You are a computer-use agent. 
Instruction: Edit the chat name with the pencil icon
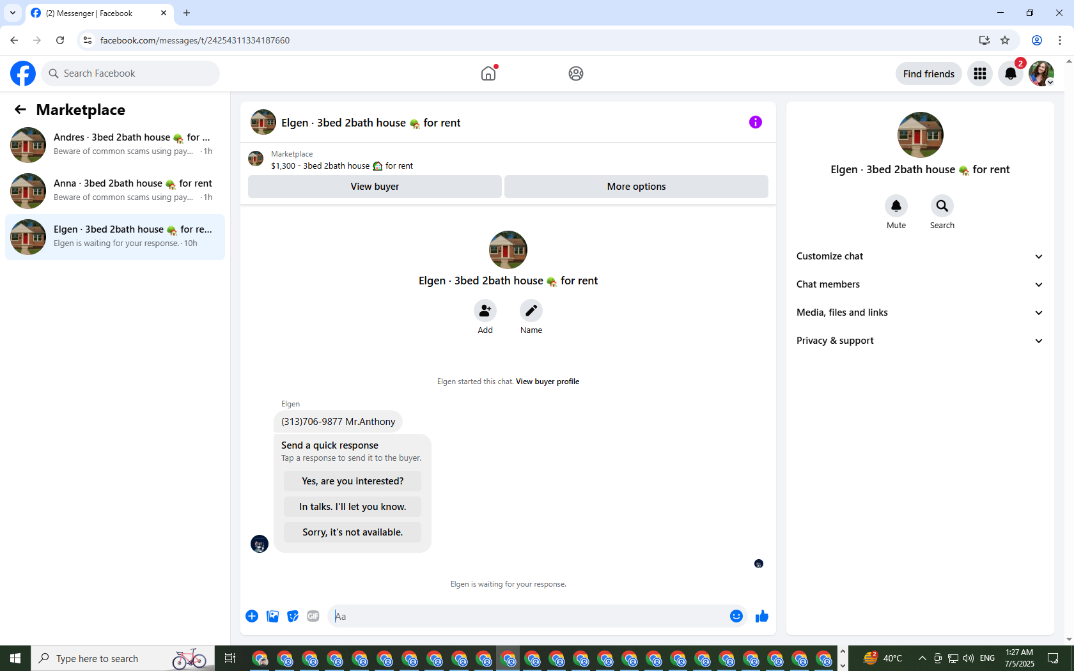(531, 311)
